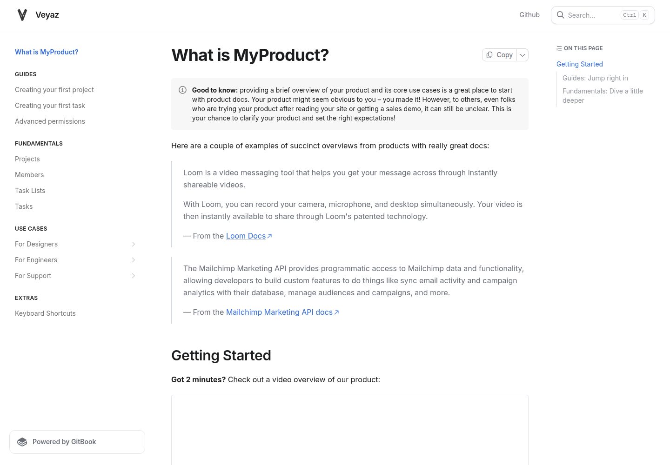Open the Loom Docs link

pyautogui.click(x=246, y=236)
